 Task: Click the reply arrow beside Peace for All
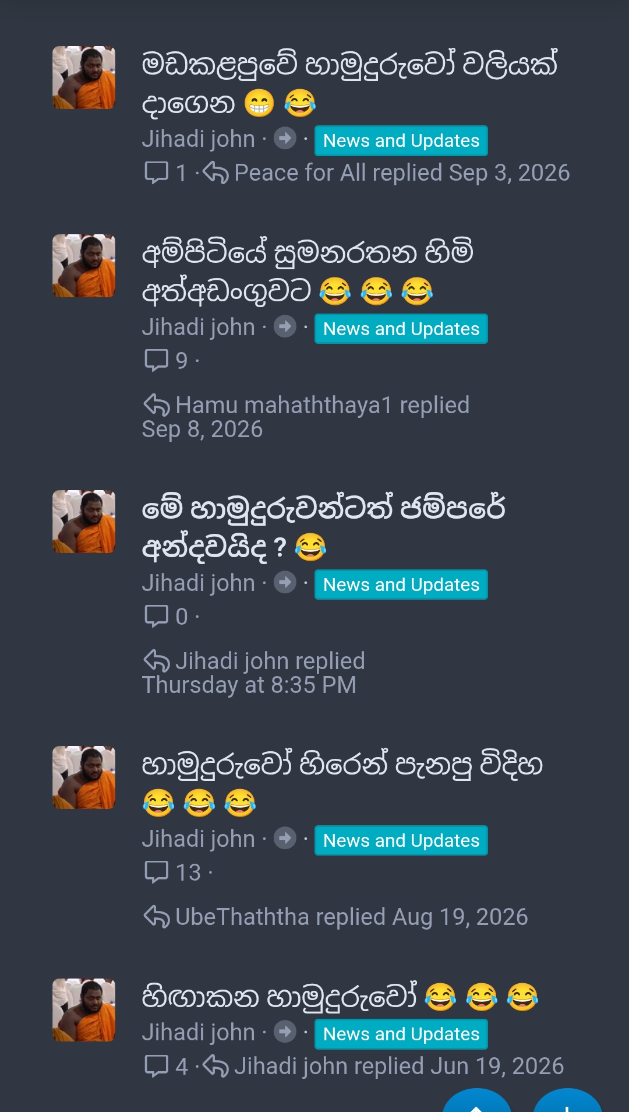click(215, 173)
